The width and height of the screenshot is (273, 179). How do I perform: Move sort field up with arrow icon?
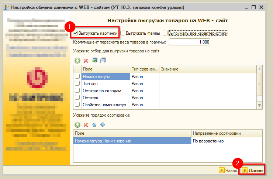coord(94,125)
